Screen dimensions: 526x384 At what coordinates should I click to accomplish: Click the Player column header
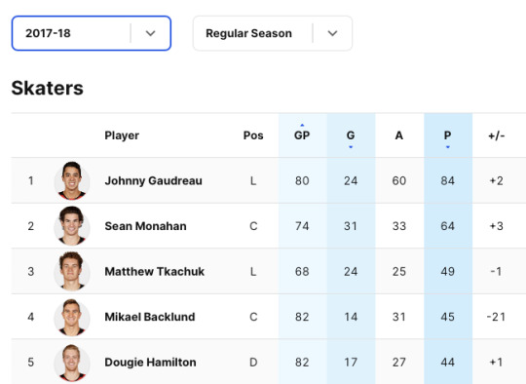pos(122,135)
